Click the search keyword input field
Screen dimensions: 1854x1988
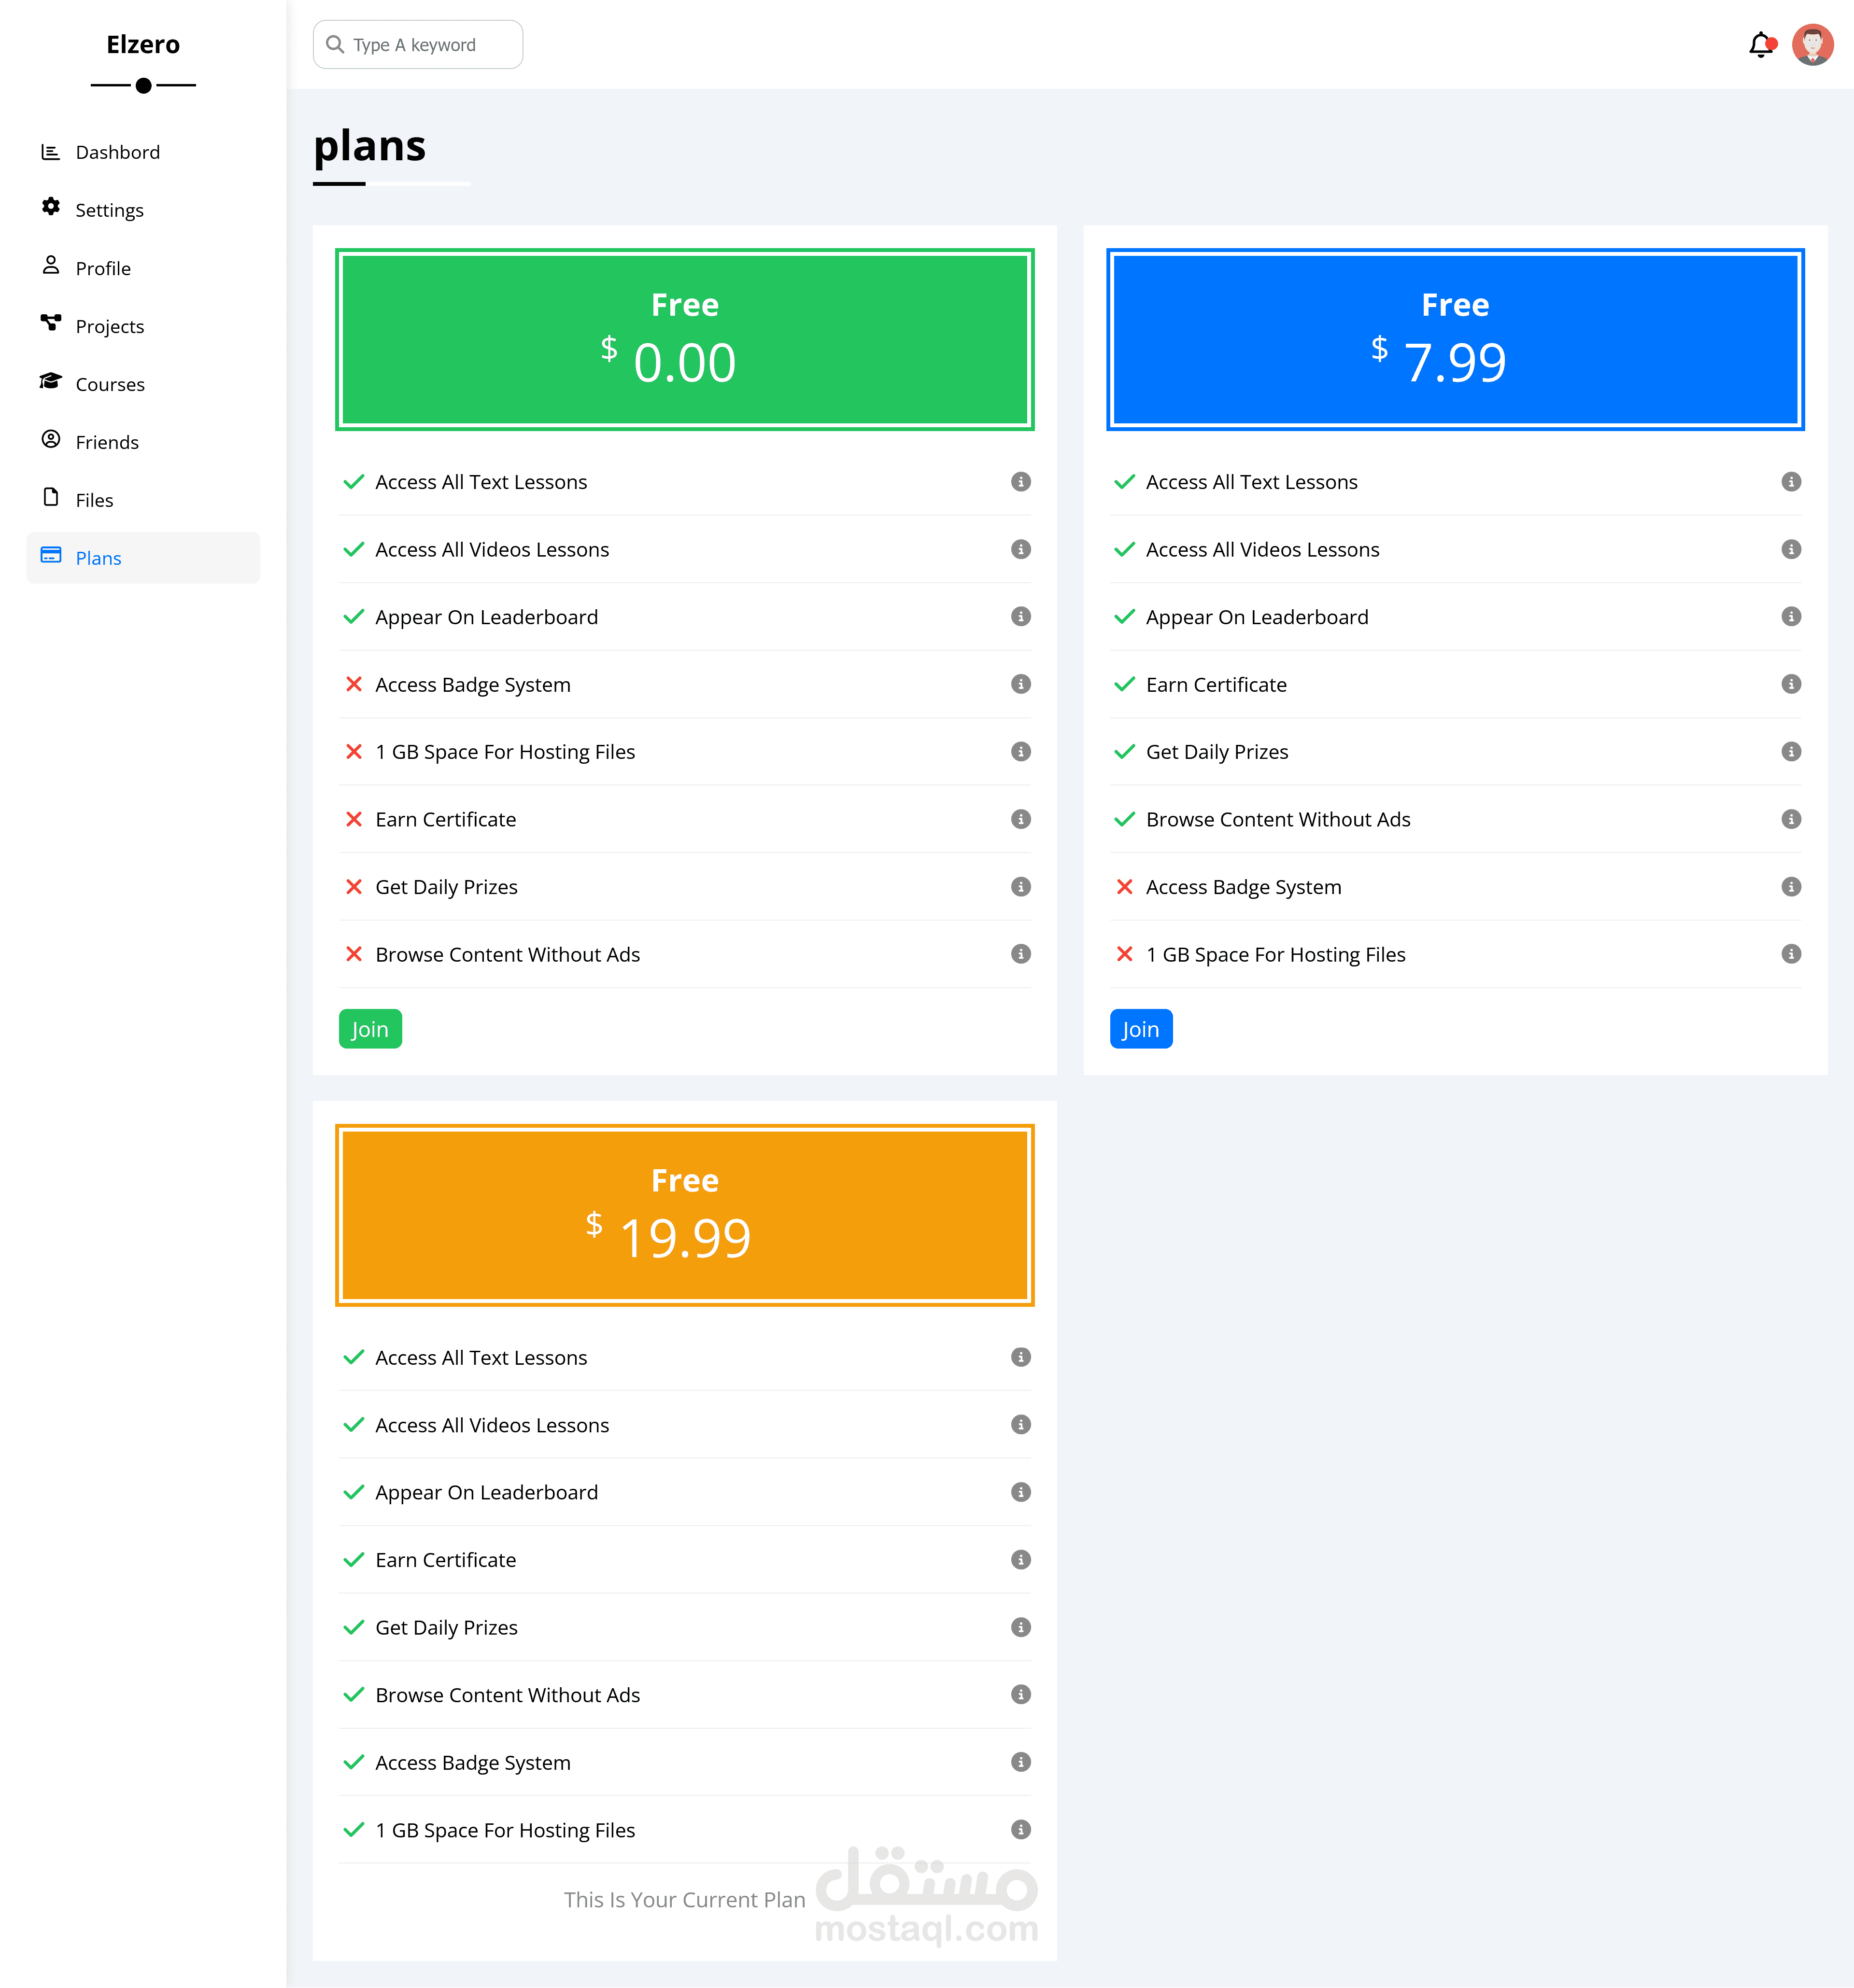[418, 45]
